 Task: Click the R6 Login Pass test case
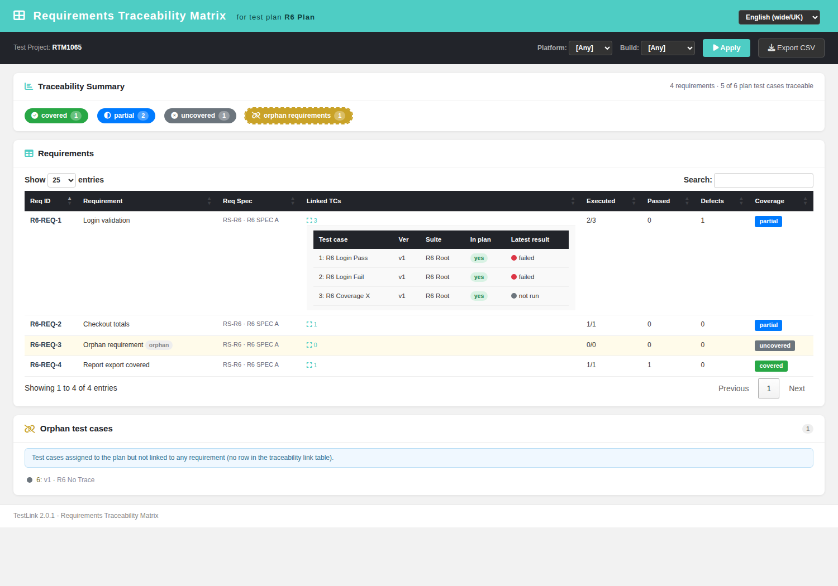point(343,258)
